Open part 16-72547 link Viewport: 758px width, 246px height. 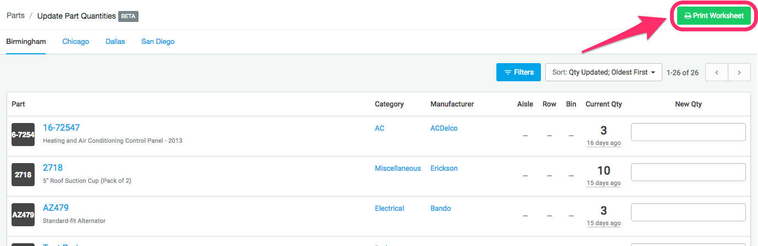(x=61, y=128)
